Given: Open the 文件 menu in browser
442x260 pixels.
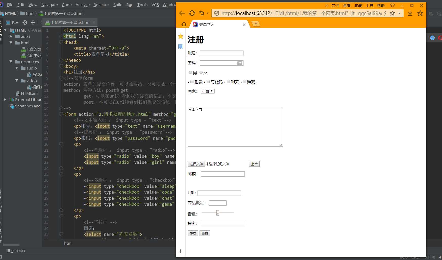Looking at the screenshot, I should pos(335,5).
